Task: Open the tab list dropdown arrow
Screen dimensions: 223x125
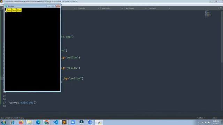Action: click(221, 8)
